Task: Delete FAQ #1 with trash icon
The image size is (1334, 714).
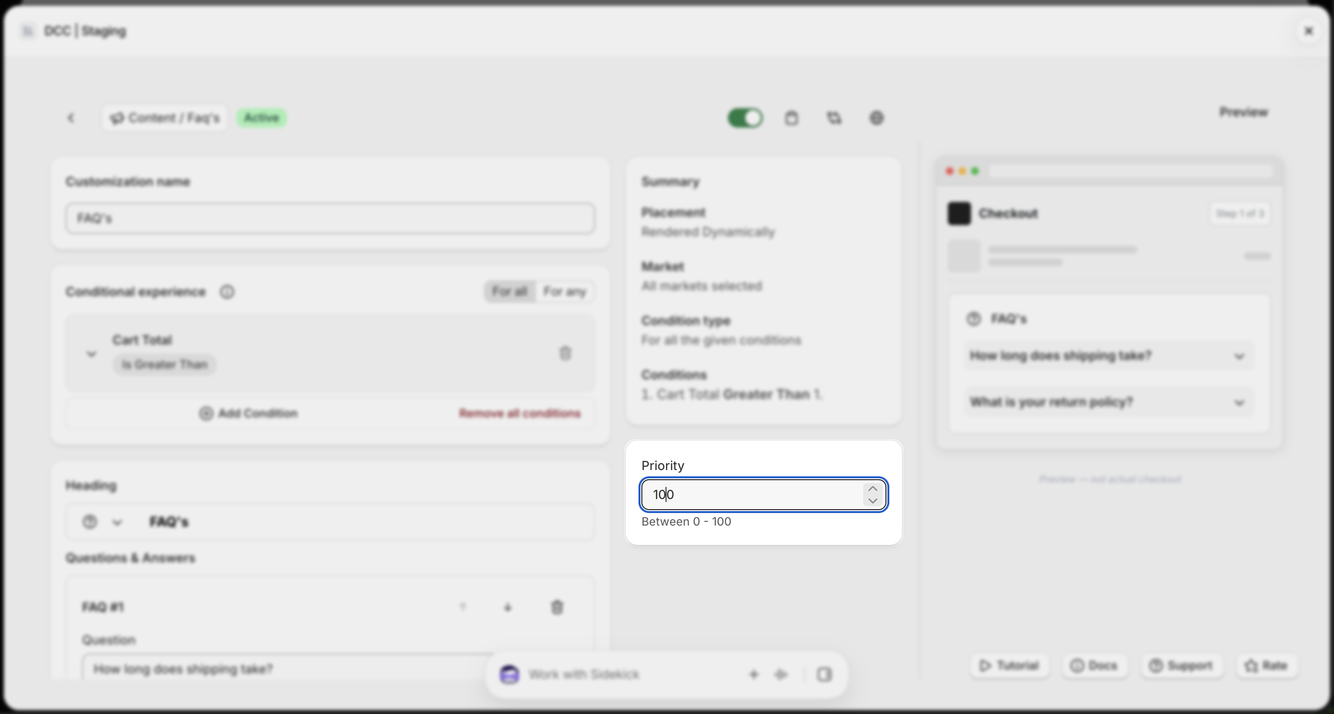Action: (x=557, y=607)
